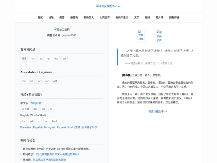
Task: Go to the 论坛 navigation item
Action: 51,17
